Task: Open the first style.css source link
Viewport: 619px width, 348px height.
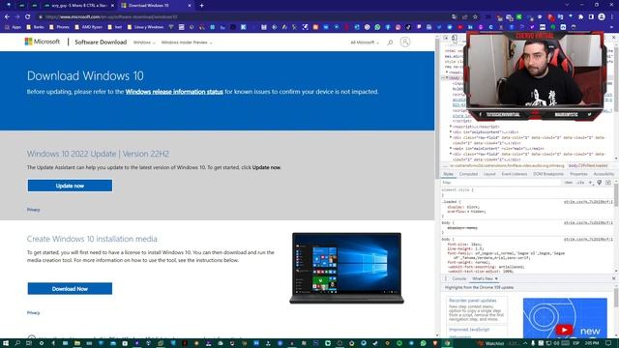Action: (588, 202)
